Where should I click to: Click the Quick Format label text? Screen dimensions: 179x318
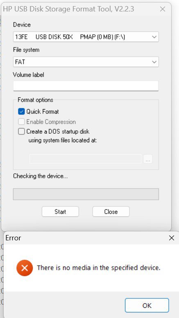(x=43, y=112)
